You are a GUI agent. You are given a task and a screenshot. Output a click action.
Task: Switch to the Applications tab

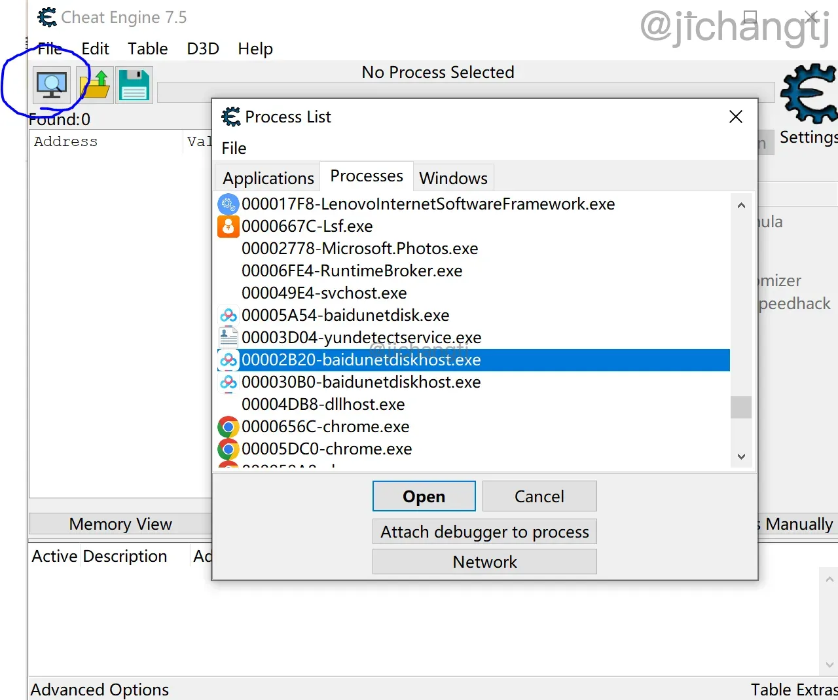pos(268,177)
